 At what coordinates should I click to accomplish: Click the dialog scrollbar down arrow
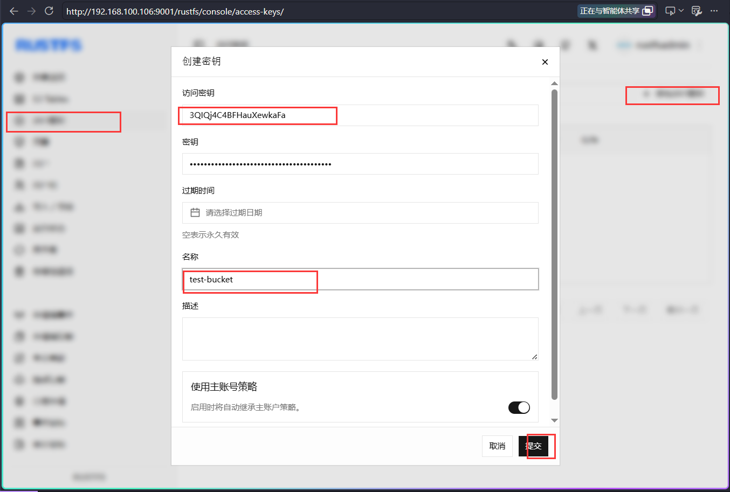coord(554,420)
